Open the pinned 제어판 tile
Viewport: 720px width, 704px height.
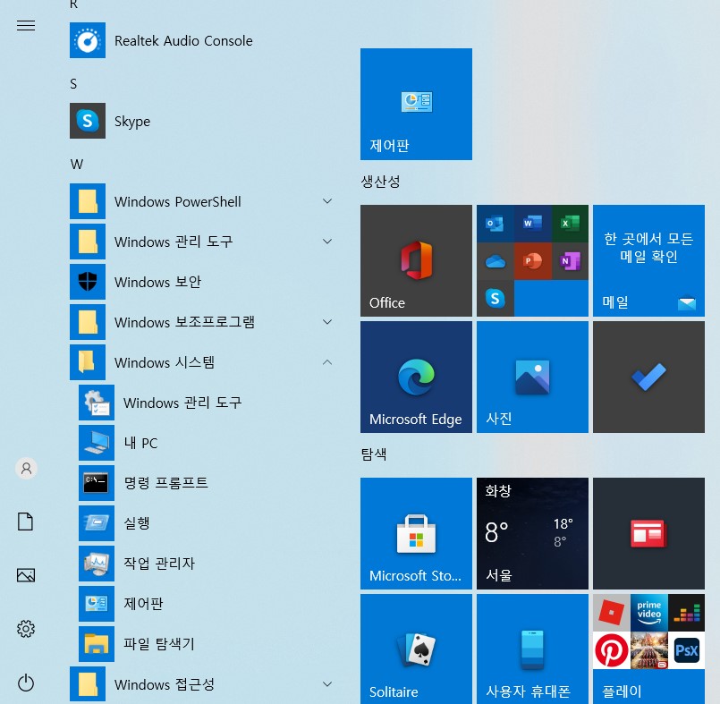click(x=416, y=105)
